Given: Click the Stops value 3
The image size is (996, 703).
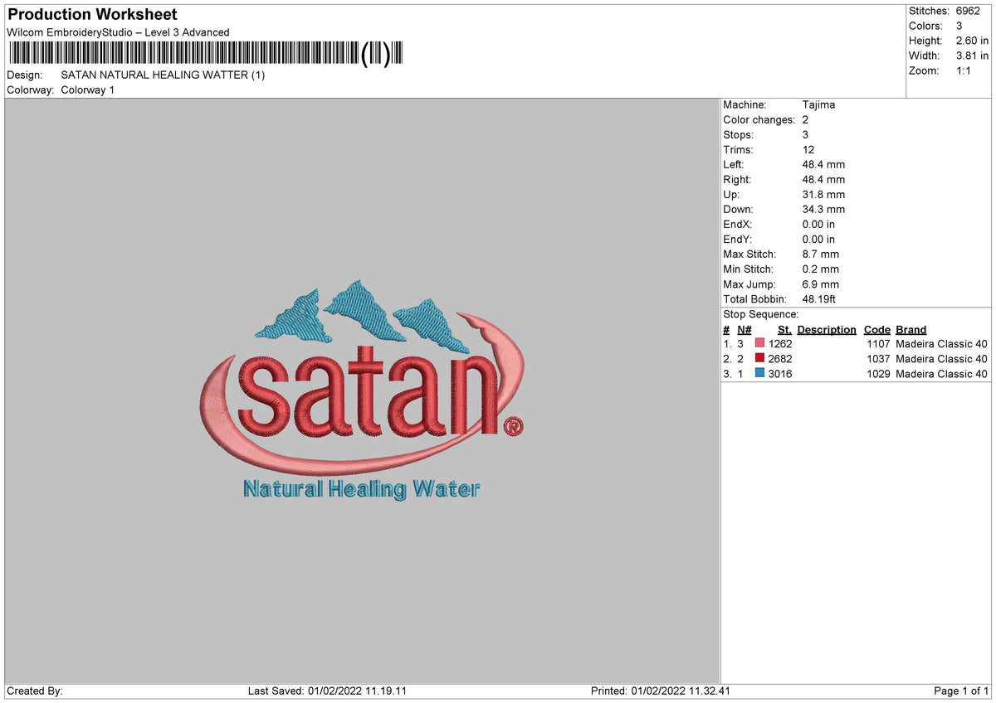Looking at the screenshot, I should click(805, 135).
